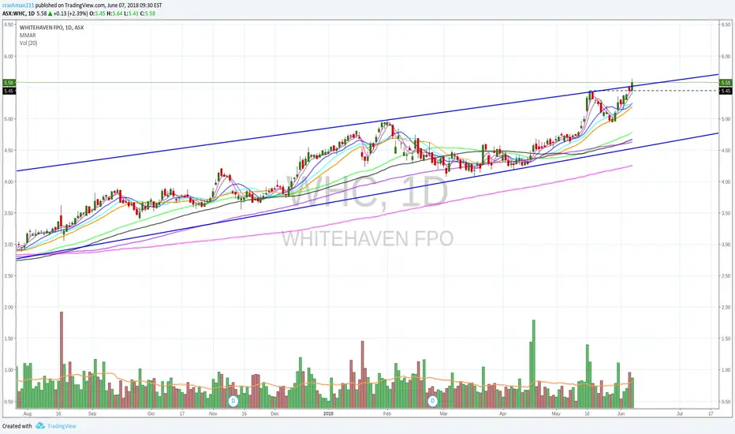Open the dividend 'D' marker near March
Viewport: 735px width, 434px height.
point(433,401)
